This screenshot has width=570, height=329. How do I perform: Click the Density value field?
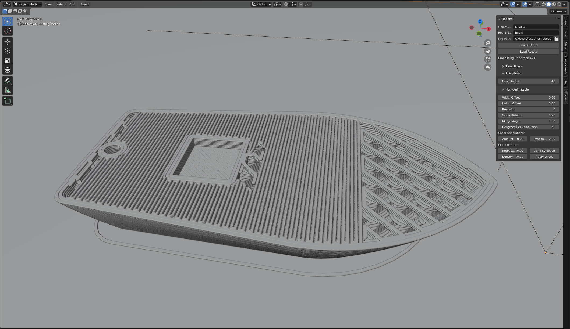[x=512, y=157]
